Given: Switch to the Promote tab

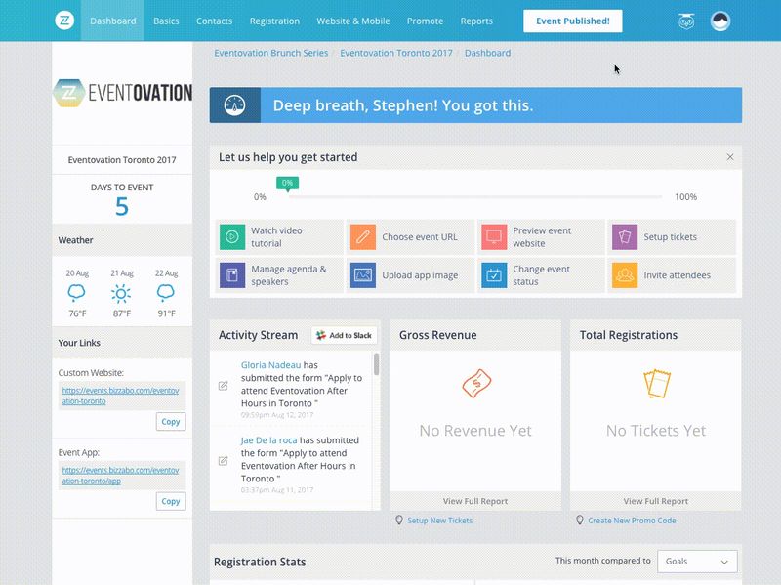Looking at the screenshot, I should point(425,20).
